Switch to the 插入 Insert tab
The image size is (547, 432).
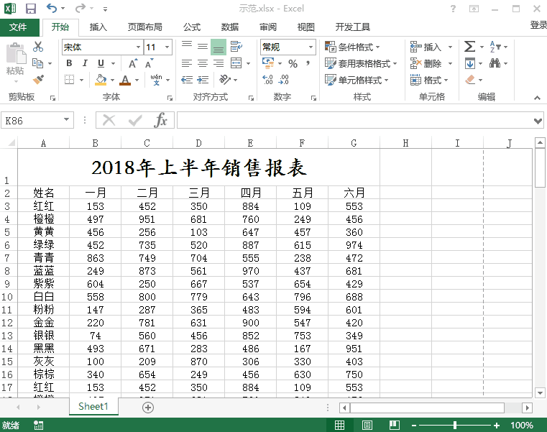pos(98,27)
